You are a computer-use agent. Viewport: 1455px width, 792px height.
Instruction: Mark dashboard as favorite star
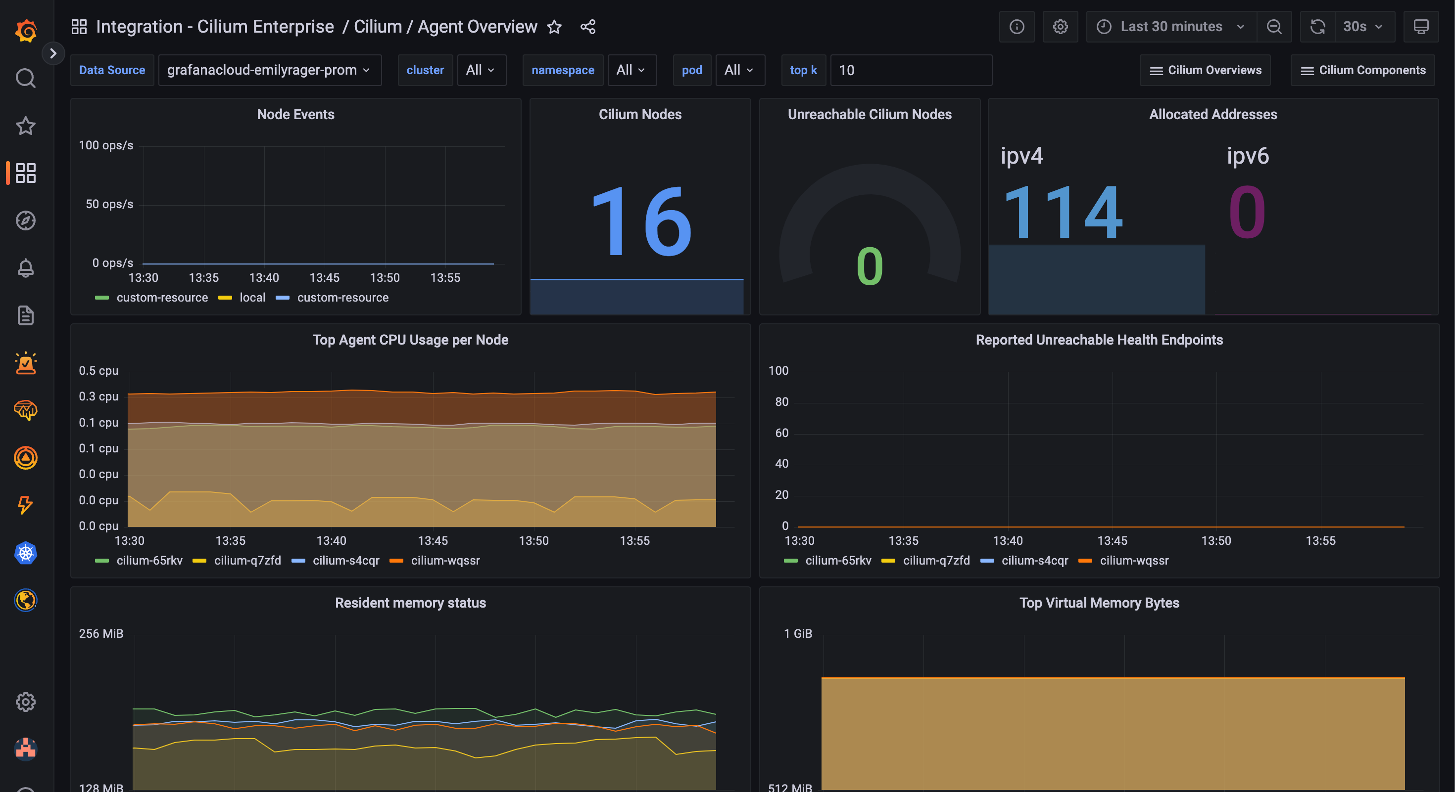click(x=554, y=27)
